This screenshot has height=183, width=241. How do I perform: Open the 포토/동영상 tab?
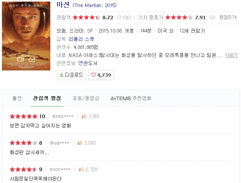tap(86, 98)
